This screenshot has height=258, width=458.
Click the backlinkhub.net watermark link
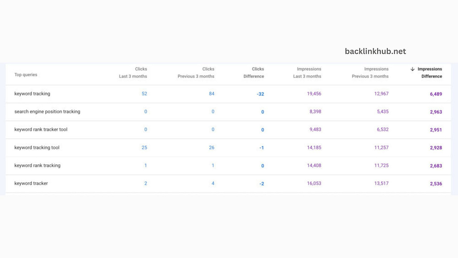pos(376,51)
